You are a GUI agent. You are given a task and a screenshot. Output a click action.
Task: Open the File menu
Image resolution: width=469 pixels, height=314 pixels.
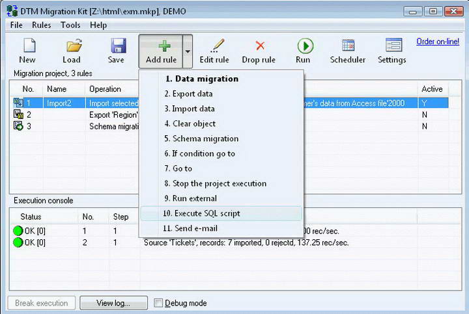(x=16, y=25)
